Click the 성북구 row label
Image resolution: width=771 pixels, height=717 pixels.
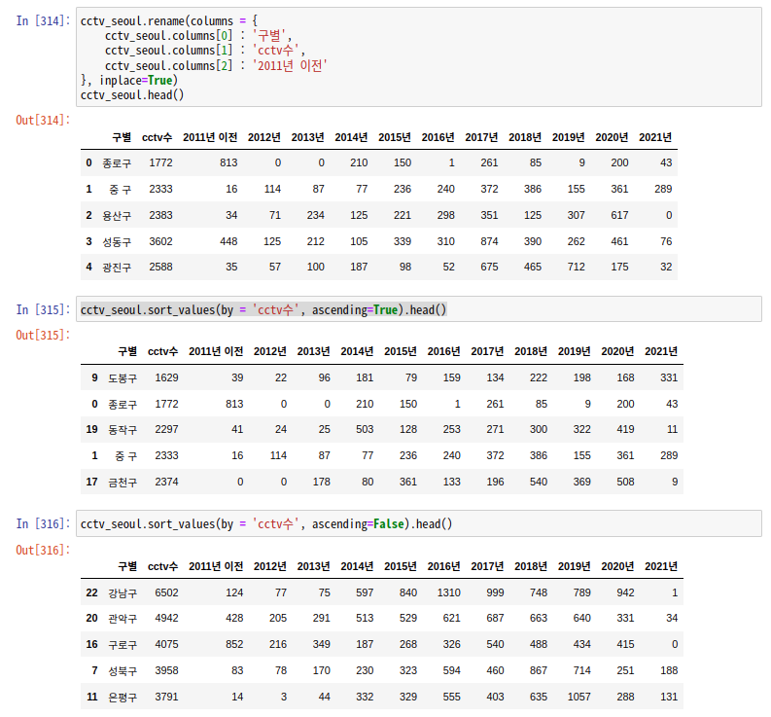pyautogui.click(x=123, y=670)
